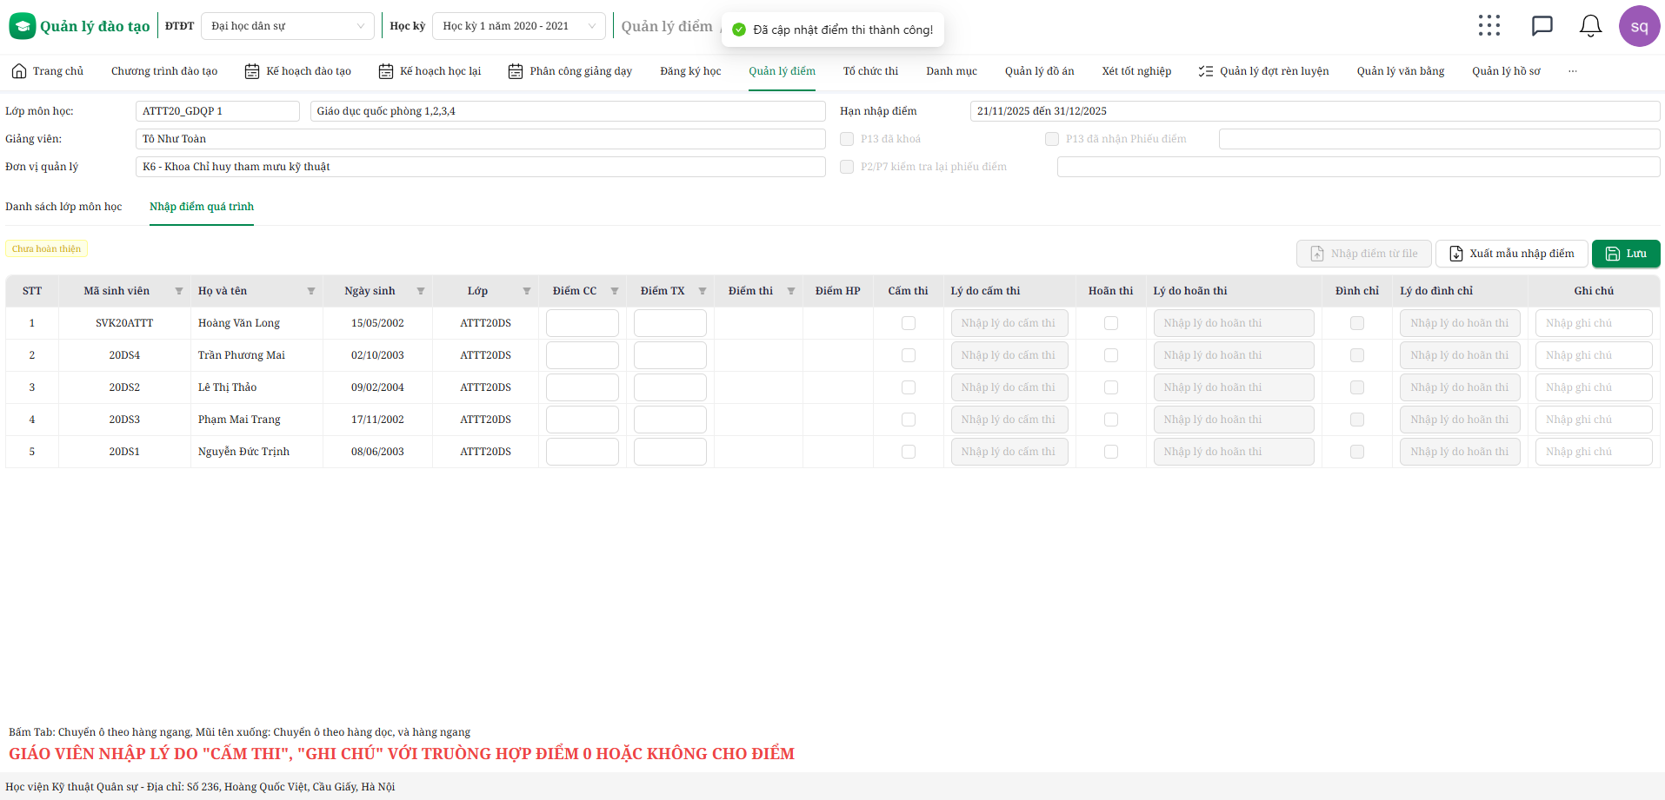1665x800 pixels.
Task: Click Điểm CC input for Hoàng Văn Long
Action: [583, 323]
